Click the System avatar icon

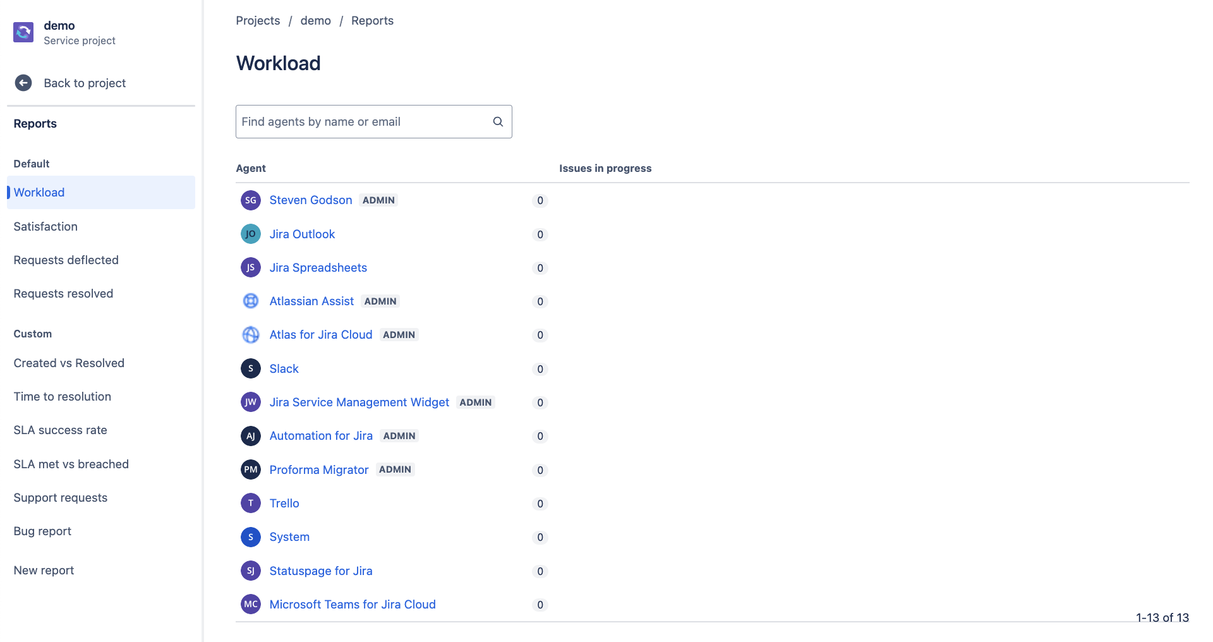pyautogui.click(x=251, y=537)
